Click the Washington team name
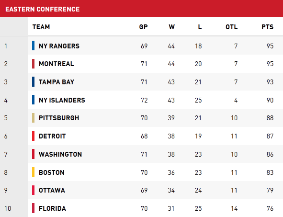The image size is (283, 217). (x=60, y=154)
